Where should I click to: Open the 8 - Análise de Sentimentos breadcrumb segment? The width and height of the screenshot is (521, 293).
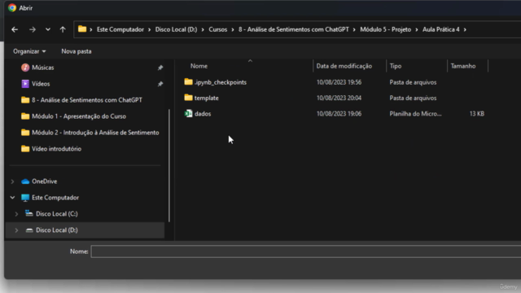pyautogui.click(x=293, y=29)
